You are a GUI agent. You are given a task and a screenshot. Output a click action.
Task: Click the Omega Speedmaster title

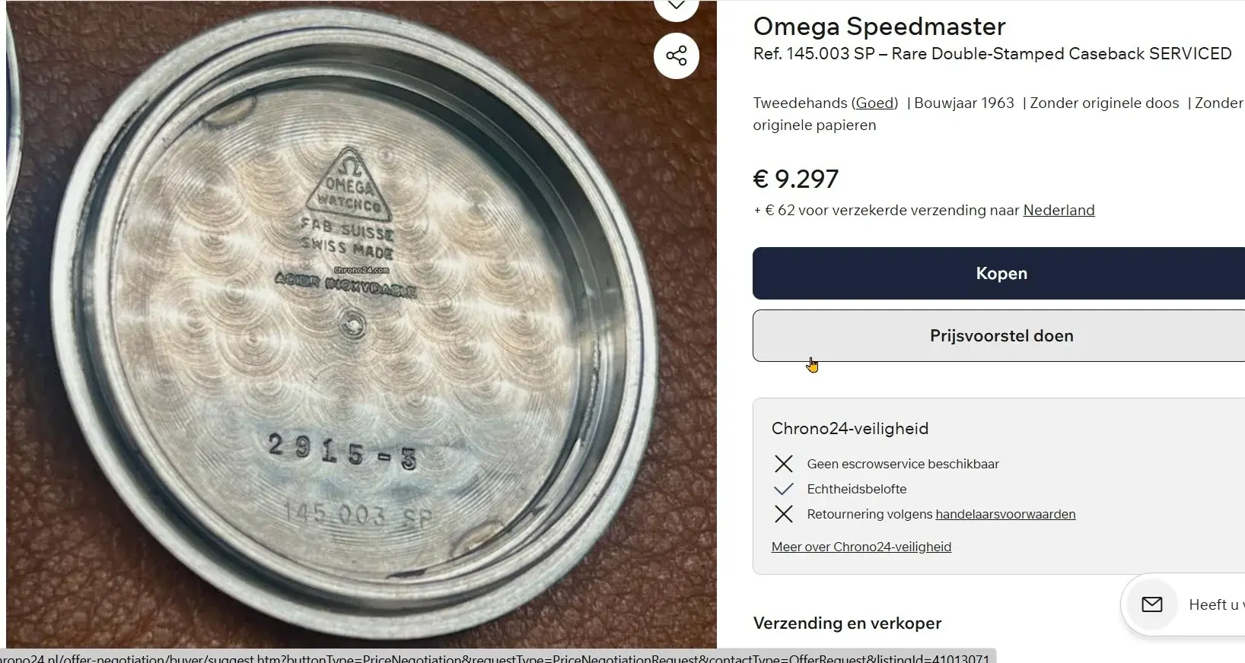pyautogui.click(x=879, y=26)
